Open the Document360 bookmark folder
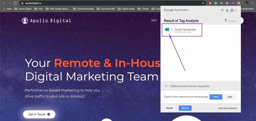This screenshot has height=121, width=256. [x=106, y=9]
